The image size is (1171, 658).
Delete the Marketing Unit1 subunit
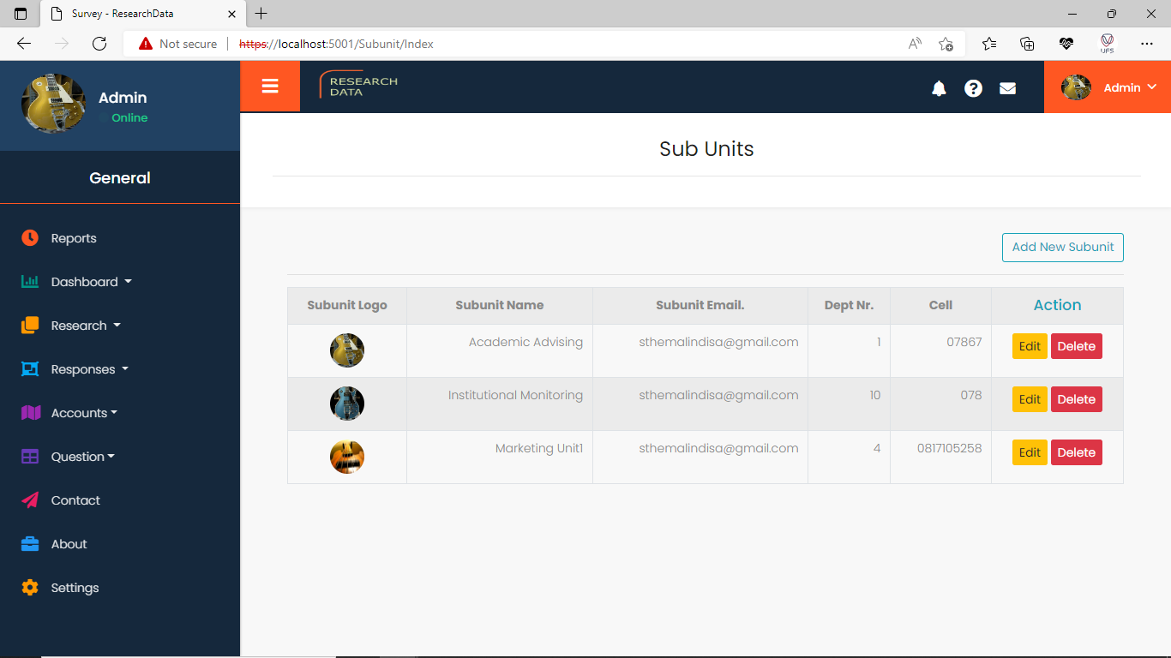tap(1076, 452)
